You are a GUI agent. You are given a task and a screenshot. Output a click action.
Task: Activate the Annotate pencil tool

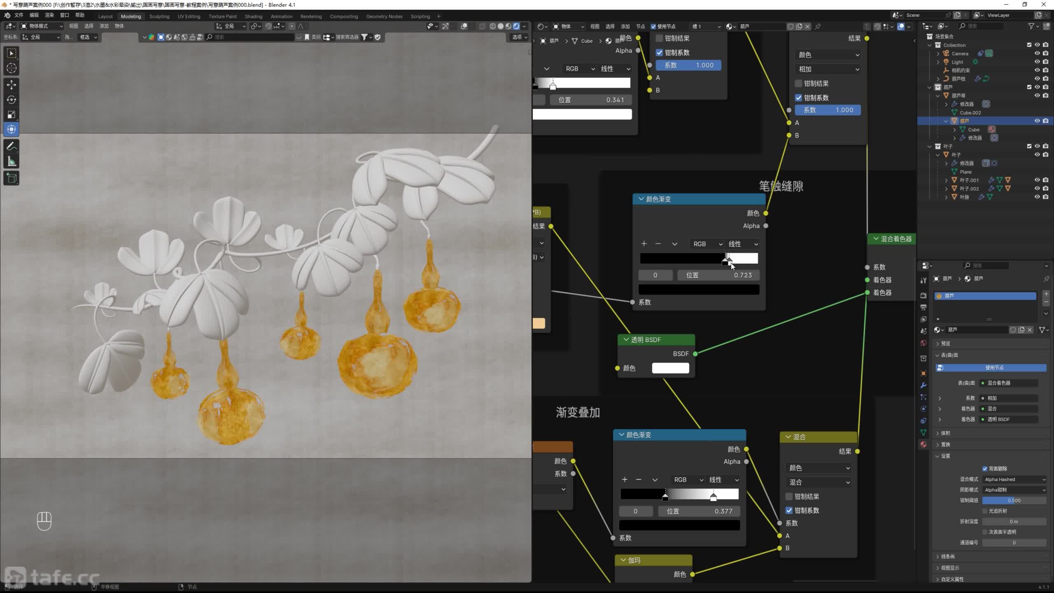tap(12, 146)
